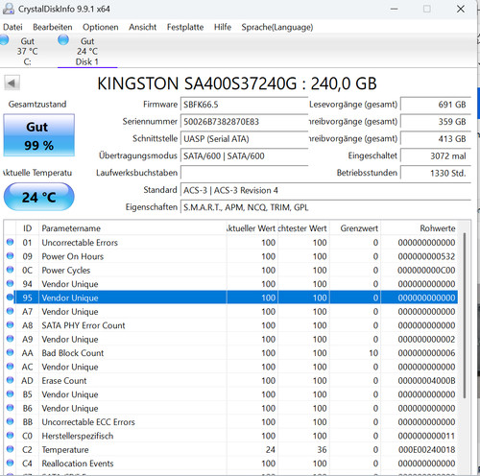
Task: Click the Standard field ACS-3 Revision 4
Action: click(325, 190)
